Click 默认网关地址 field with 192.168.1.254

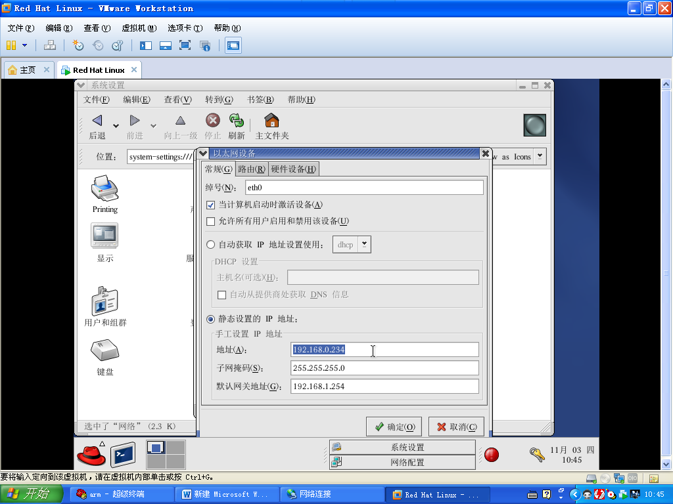[x=384, y=386]
